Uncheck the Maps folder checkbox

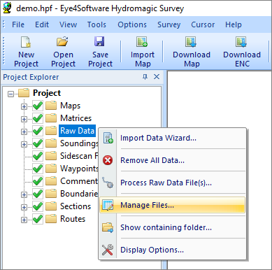(38, 106)
